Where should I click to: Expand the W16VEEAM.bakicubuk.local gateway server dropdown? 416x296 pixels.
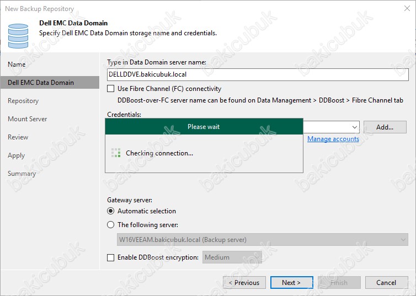pos(403,240)
